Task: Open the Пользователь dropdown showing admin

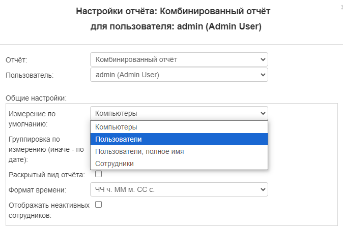Action: 179,75
